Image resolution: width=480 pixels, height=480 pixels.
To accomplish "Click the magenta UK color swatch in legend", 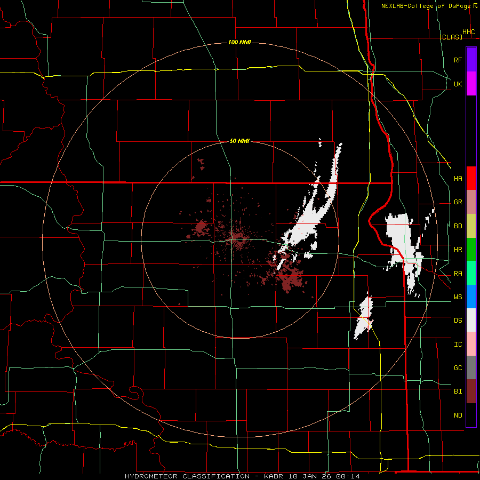I will pos(471,84).
